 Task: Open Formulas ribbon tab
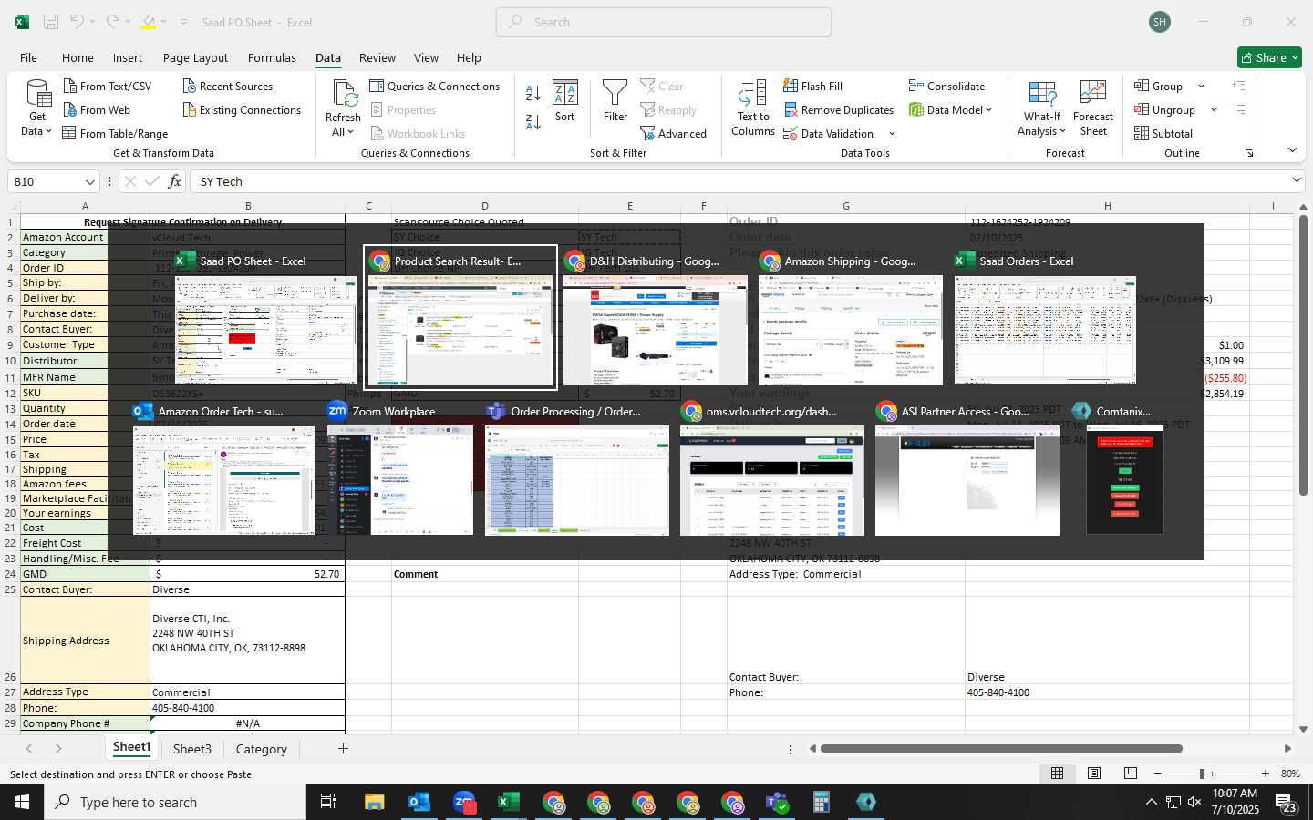[272, 57]
